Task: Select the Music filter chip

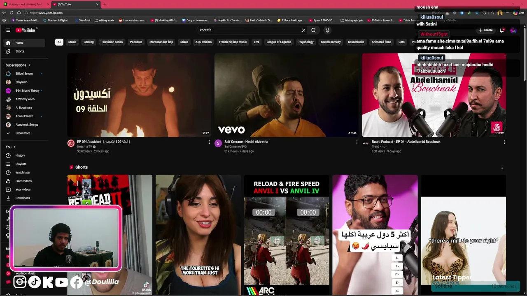Action: pos(72,42)
